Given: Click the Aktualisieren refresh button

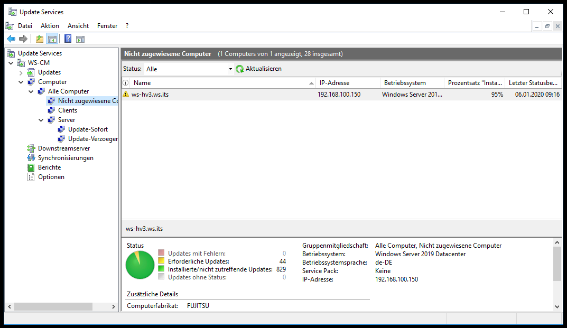Looking at the screenshot, I should point(258,69).
